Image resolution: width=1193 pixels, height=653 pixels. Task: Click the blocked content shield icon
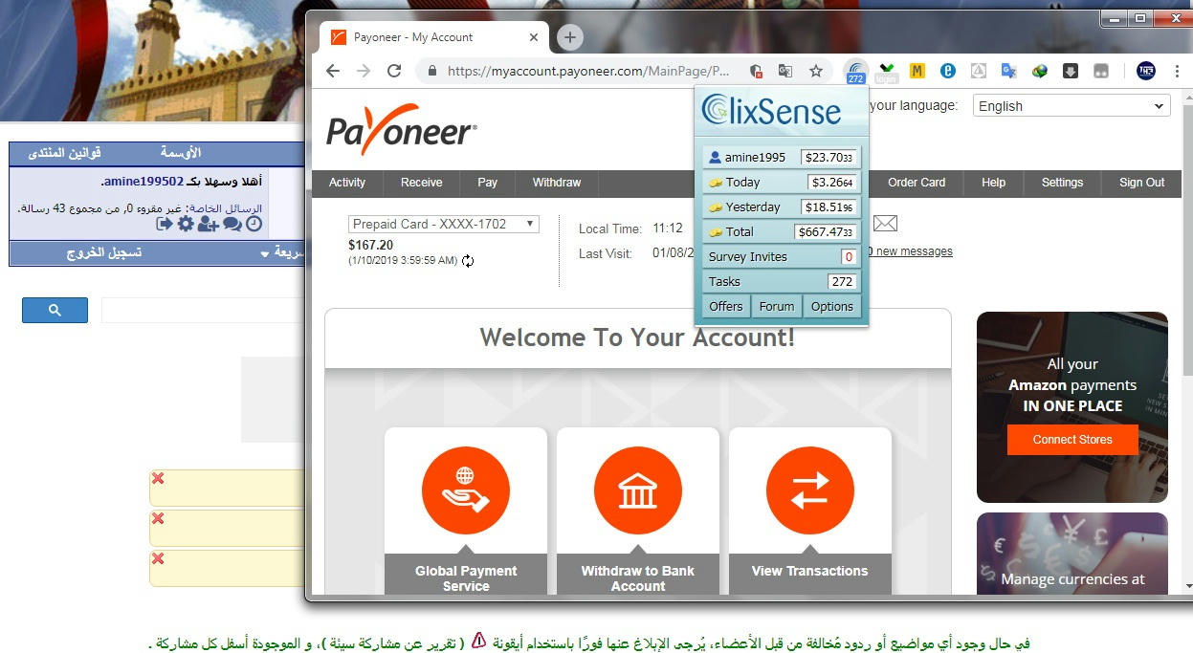[x=756, y=71]
